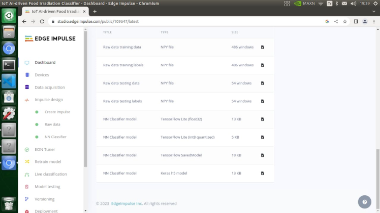Click the Edge Impulse logo
The width and height of the screenshot is (380, 213).
50,39
